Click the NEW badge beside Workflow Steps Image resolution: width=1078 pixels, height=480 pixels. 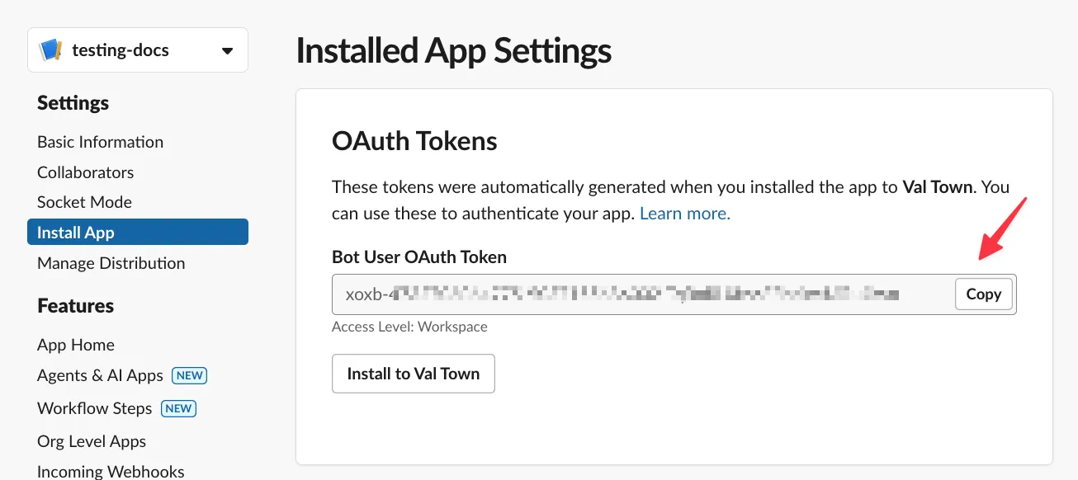(178, 407)
